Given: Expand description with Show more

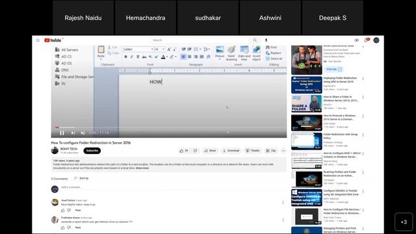Looking at the screenshot, I should pyautogui.click(x=142, y=168).
